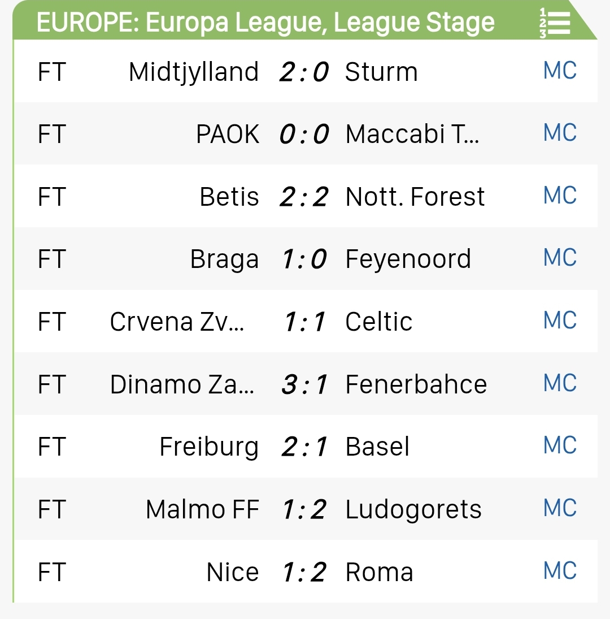Open MC for Midtjylland vs Sturm
Screen dimensions: 610x619
point(560,71)
